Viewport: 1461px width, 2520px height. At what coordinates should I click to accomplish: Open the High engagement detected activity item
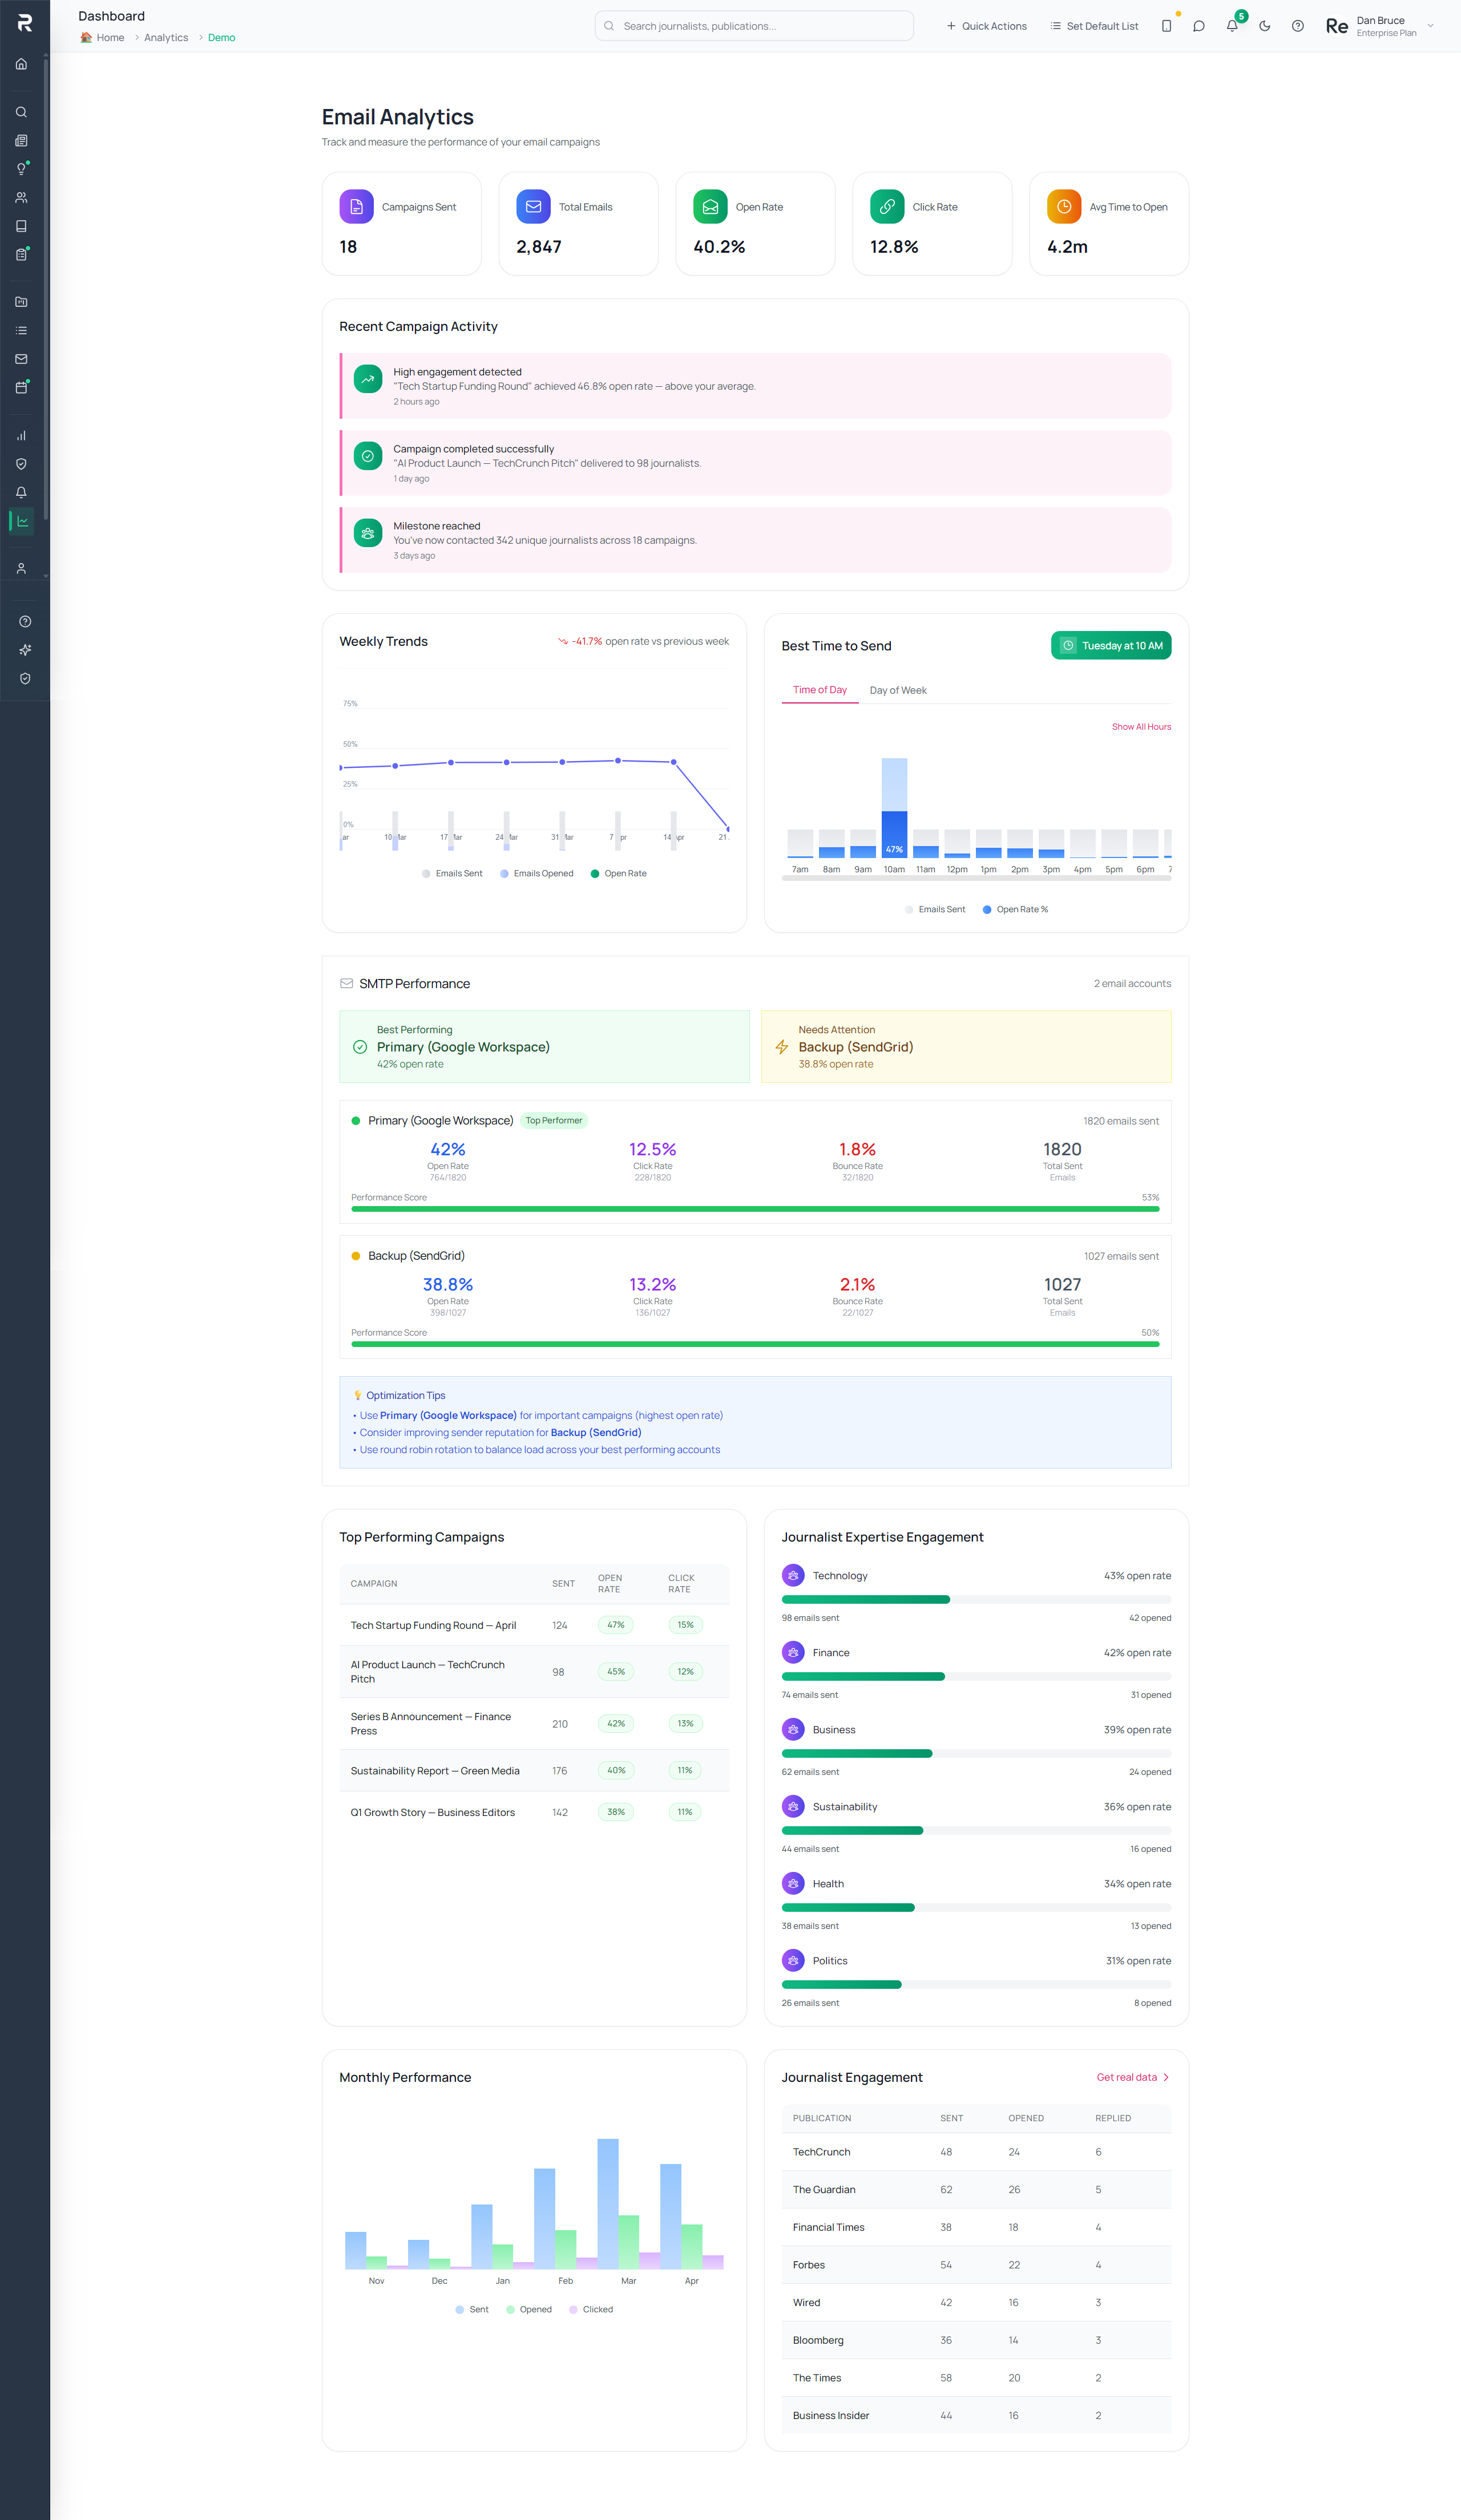(x=755, y=386)
